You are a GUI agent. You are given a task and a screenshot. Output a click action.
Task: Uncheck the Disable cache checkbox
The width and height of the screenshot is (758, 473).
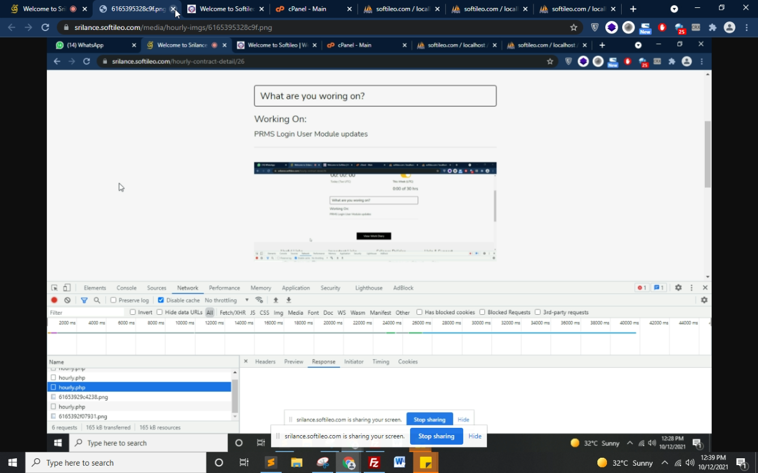pos(161,300)
